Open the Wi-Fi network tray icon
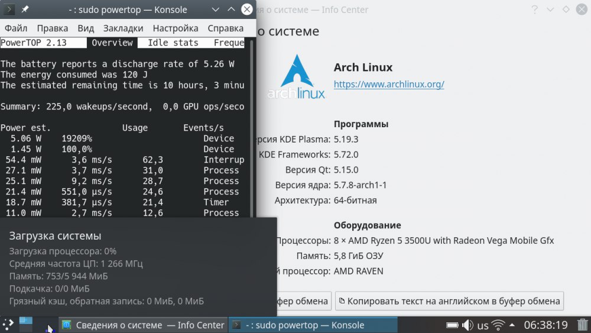The height and width of the screenshot is (333, 591). pyautogui.click(x=498, y=325)
